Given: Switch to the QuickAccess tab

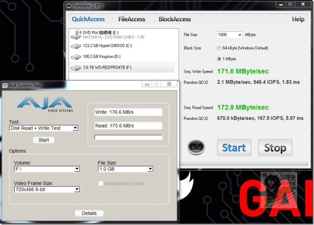Looking at the screenshot, I should pos(88,19).
